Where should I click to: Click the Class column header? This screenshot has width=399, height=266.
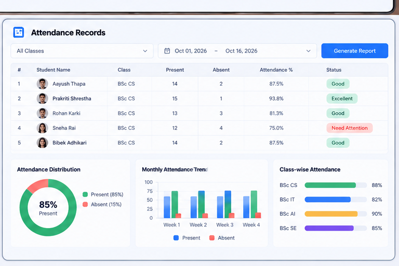pos(124,70)
